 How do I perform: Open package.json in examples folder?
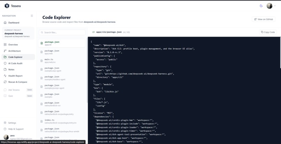(x=62, y=95)
